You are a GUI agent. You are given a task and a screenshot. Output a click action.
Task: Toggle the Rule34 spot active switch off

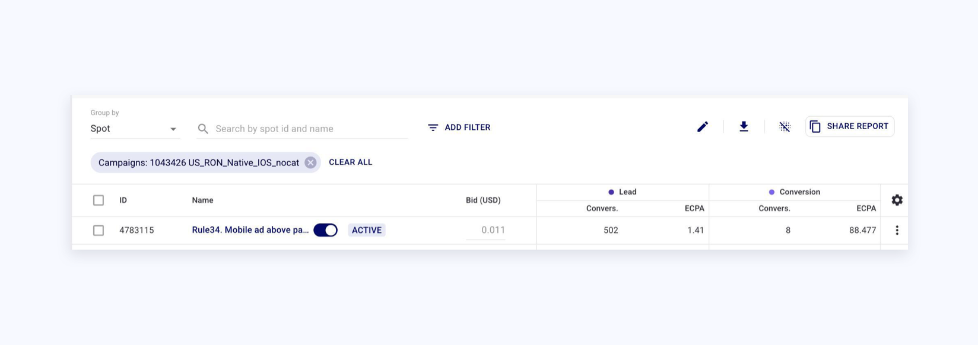point(325,230)
